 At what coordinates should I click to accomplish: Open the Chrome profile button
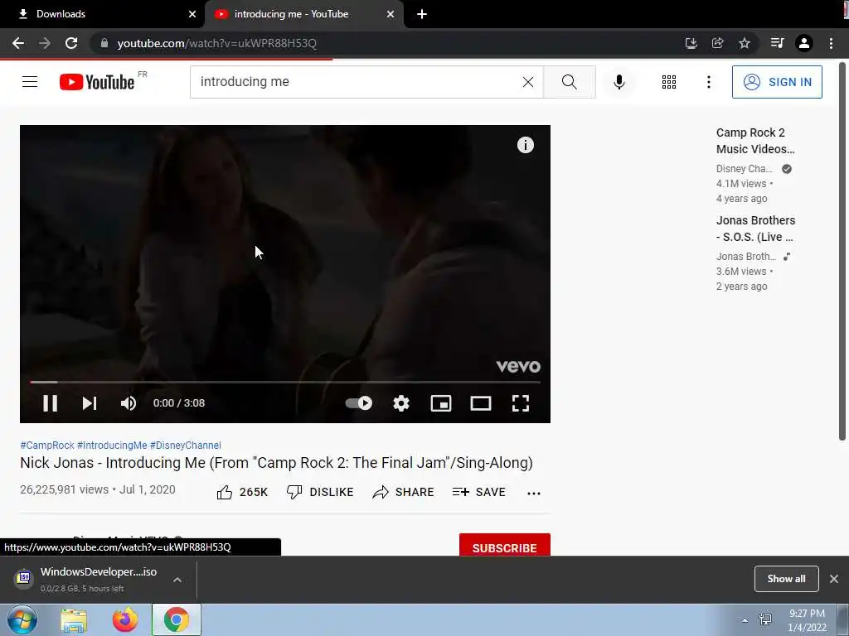pyautogui.click(x=804, y=43)
